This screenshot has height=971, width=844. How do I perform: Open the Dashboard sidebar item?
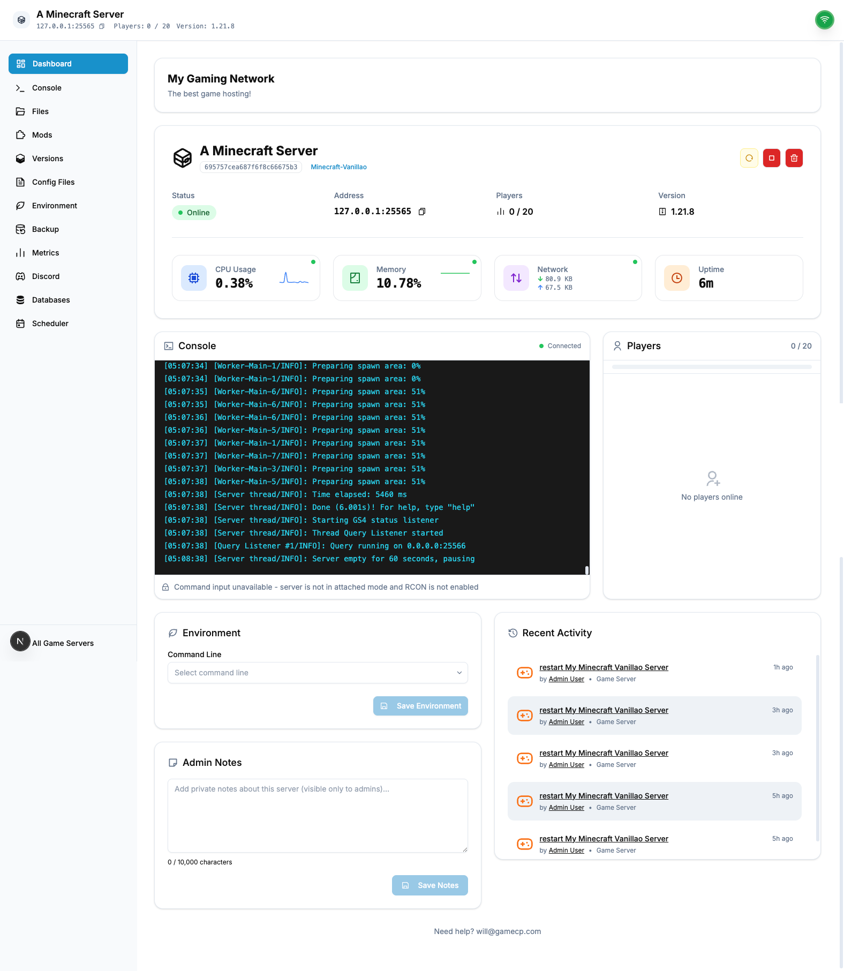tap(68, 64)
